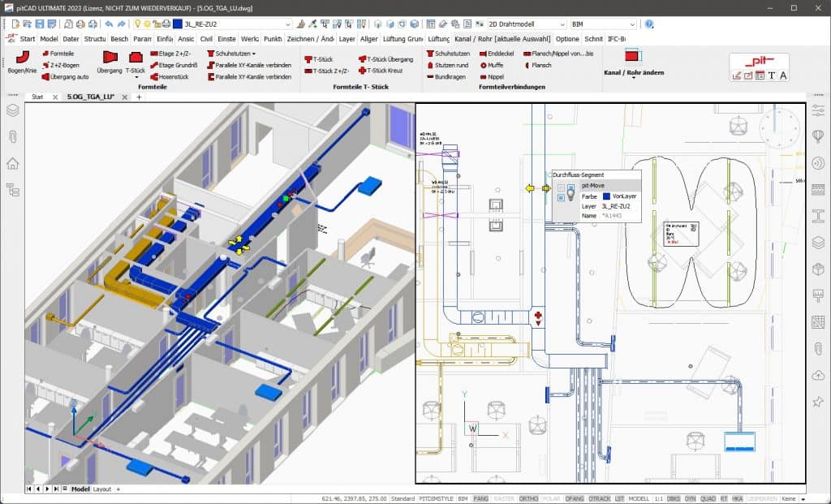Insert a T-Stück Kreuz

pyautogui.click(x=381, y=71)
